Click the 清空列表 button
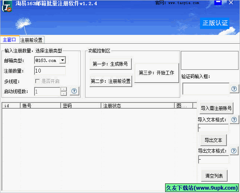The height and width of the screenshot is (193, 240). [214, 176]
